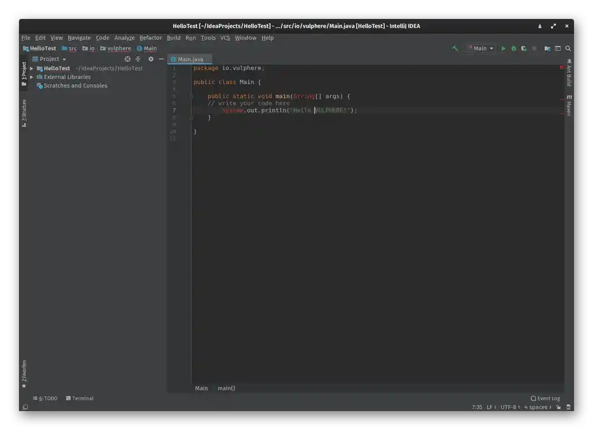Open the Ant Build side panel
Image resolution: width=593 pixels, height=430 pixels.
click(569, 72)
